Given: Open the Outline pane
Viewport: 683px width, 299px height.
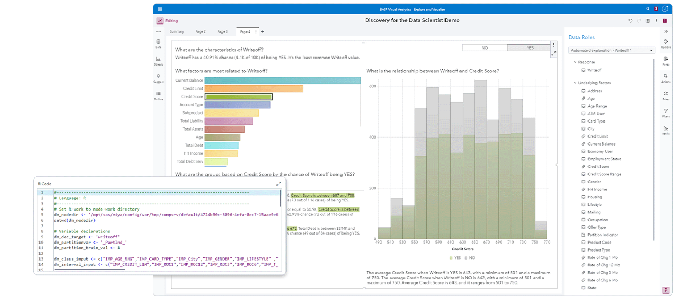Looking at the screenshot, I should [158, 96].
